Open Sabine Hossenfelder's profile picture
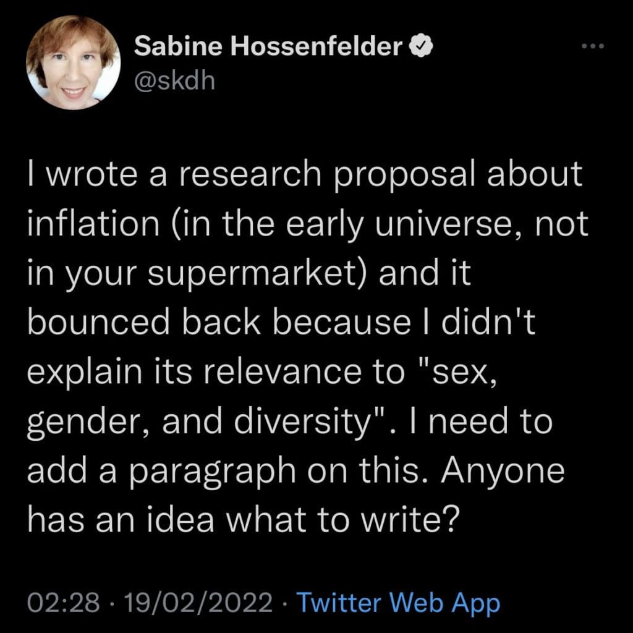This screenshot has width=633, height=633. pos(74,62)
